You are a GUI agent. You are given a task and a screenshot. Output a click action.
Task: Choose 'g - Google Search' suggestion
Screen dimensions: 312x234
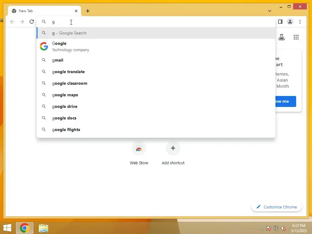156,33
